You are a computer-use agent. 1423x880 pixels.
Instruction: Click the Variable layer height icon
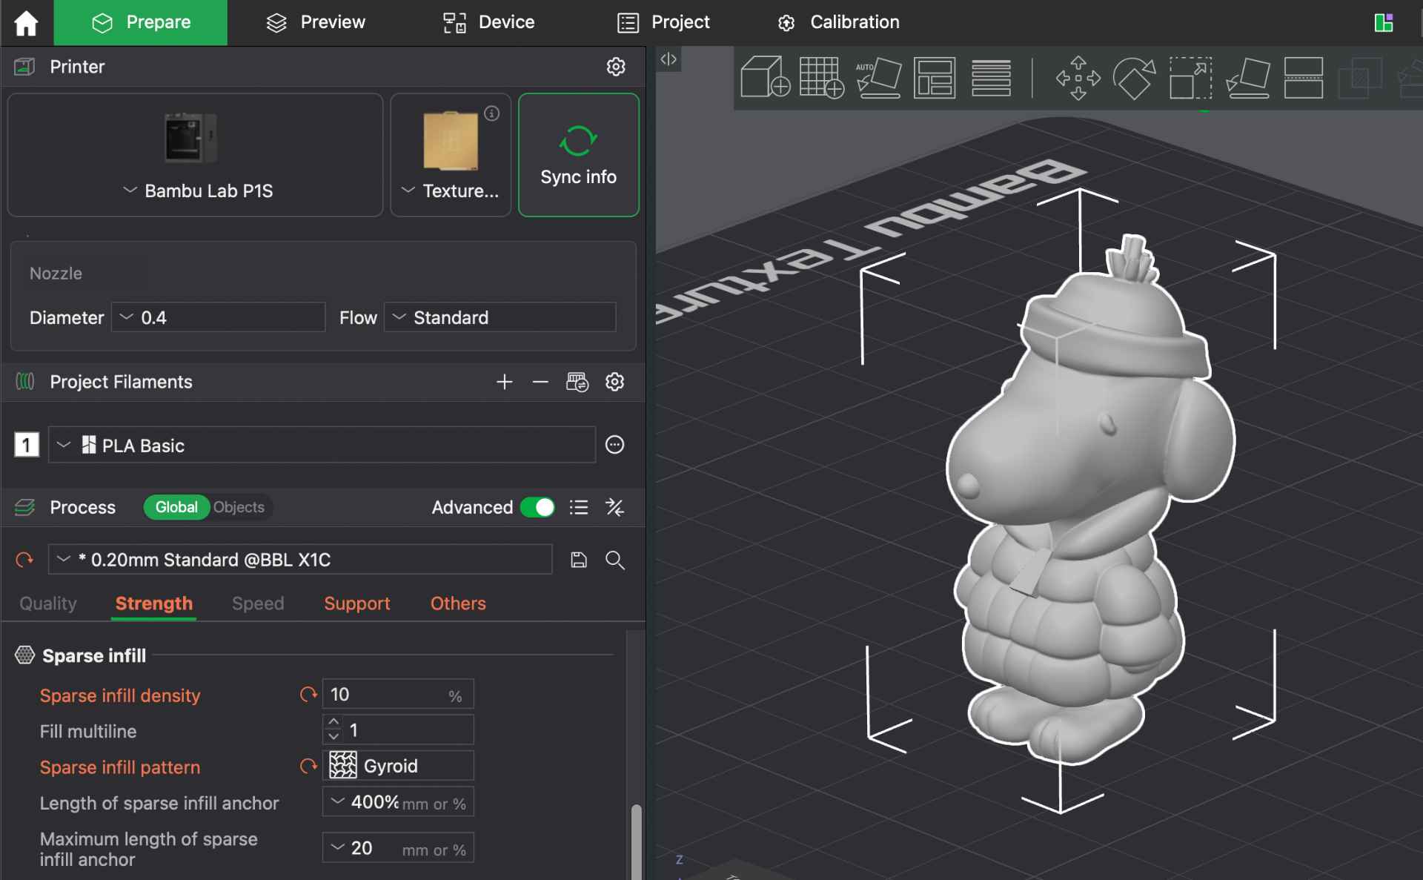coord(991,77)
